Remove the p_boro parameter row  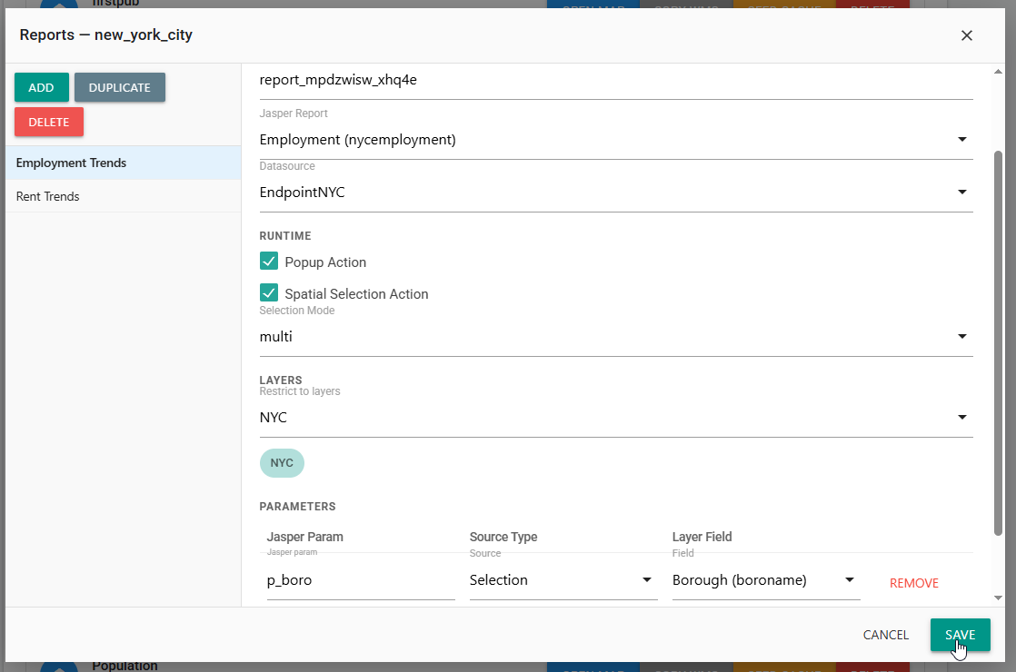pyautogui.click(x=913, y=583)
